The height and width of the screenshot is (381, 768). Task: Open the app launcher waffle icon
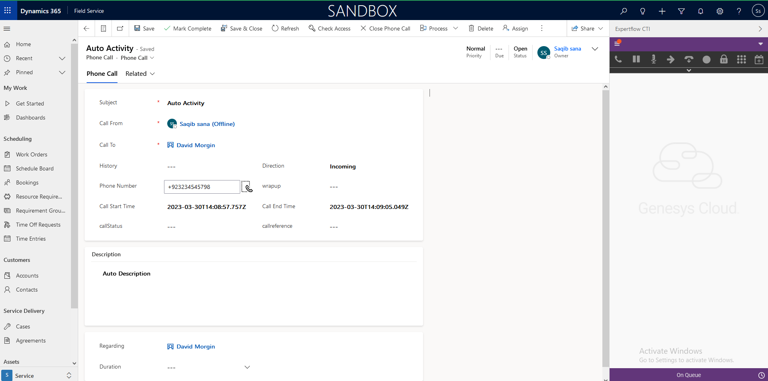(x=8, y=10)
